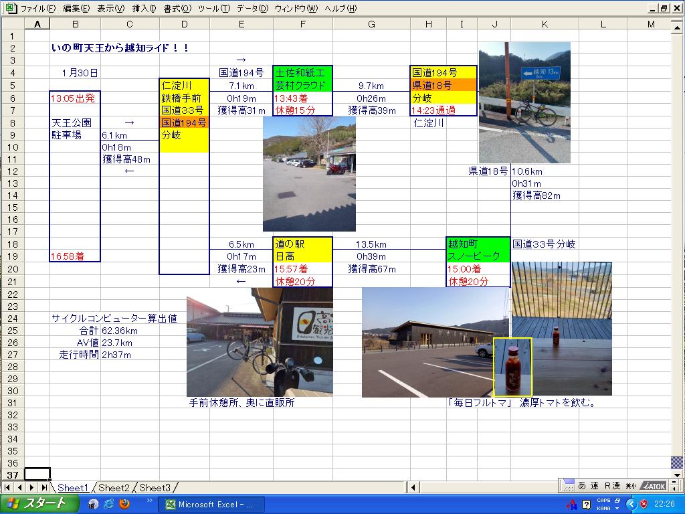
Task: Toggle the R漢 romaji conversion mode
Action: coord(611,486)
